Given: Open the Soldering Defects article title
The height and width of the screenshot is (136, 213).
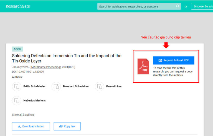Looking at the screenshot, I should pos(67,58).
